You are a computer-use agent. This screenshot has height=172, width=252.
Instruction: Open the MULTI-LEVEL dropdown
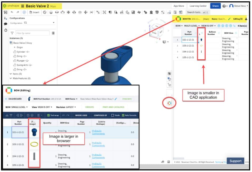(x=192, y=26)
